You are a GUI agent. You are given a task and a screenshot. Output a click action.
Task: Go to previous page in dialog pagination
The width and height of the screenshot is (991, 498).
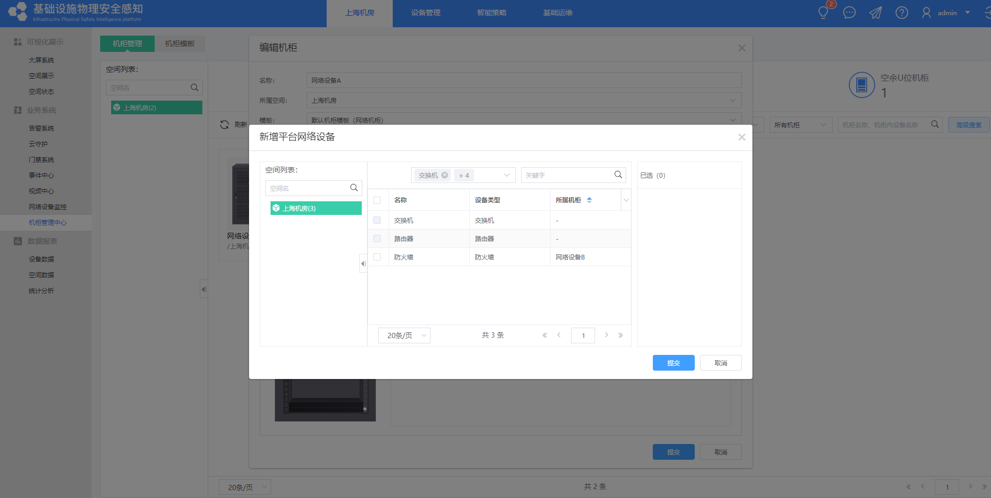559,335
